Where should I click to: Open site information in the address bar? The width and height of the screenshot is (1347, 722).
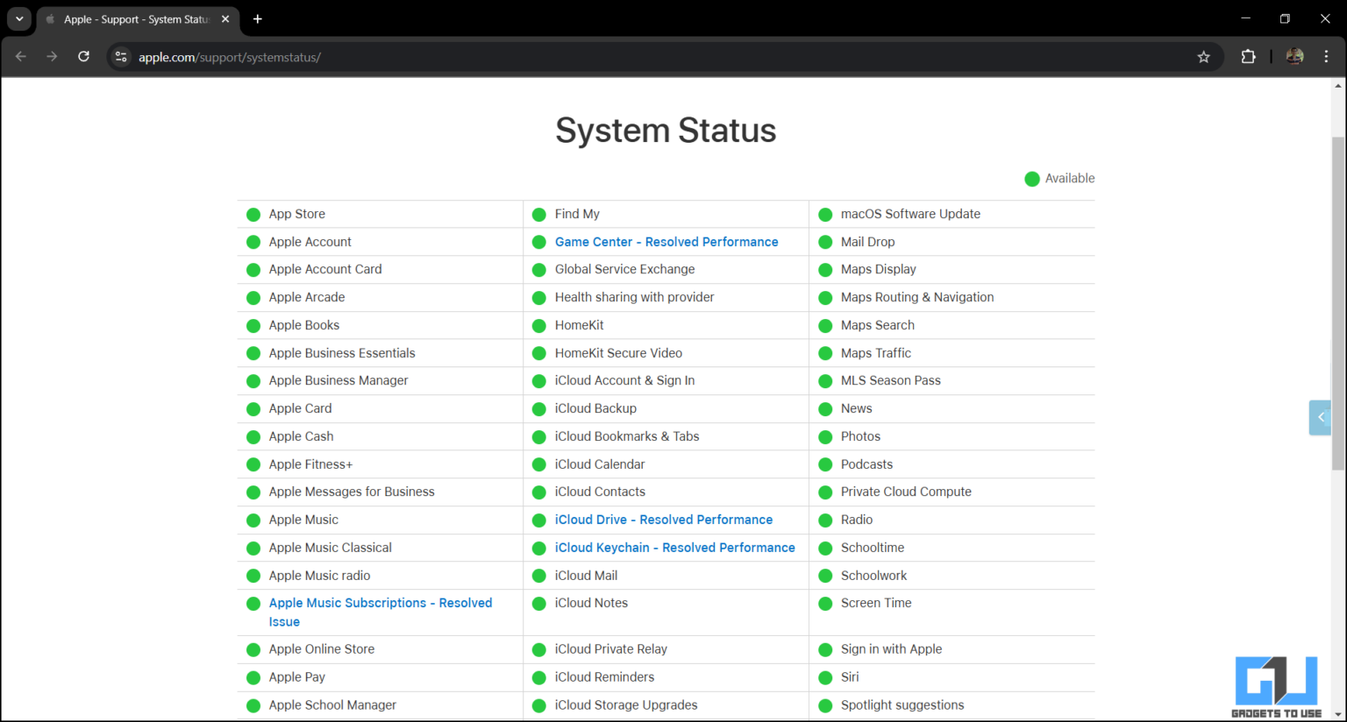pyautogui.click(x=120, y=55)
